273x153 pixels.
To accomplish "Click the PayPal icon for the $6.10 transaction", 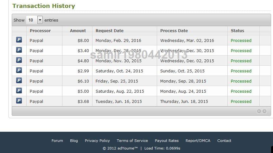I will coord(19,80).
